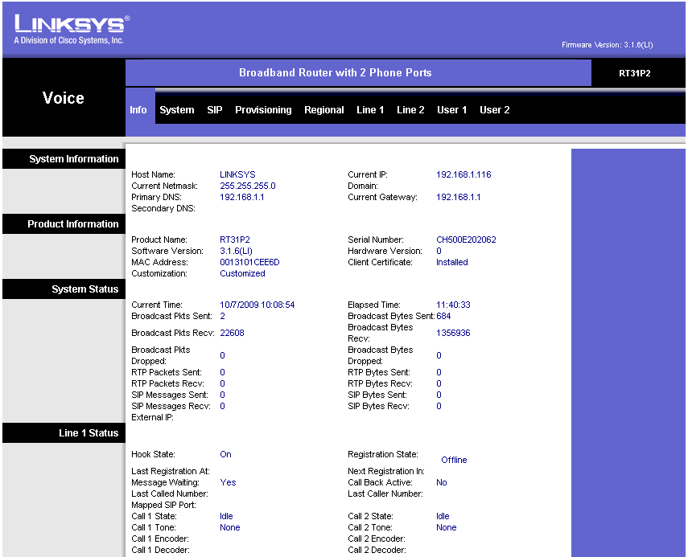Switch to the User 1 tab
The image size is (688, 557).
click(451, 110)
